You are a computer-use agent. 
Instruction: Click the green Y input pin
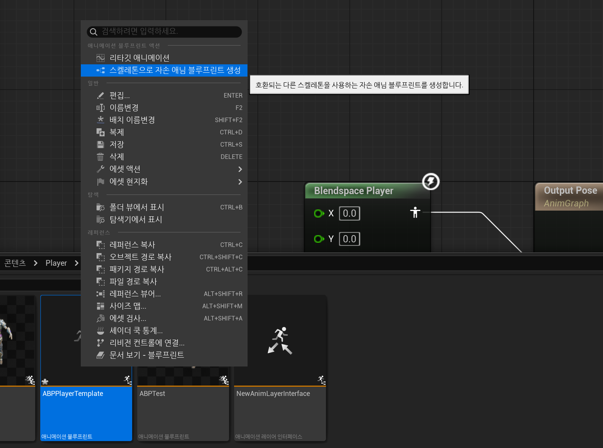click(319, 239)
